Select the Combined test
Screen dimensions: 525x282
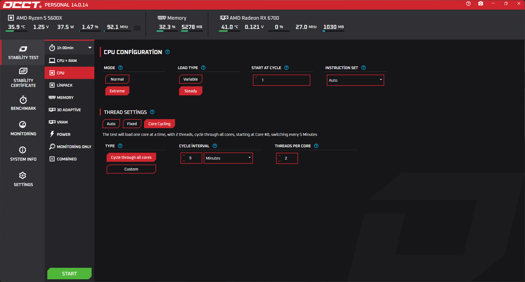click(69, 159)
